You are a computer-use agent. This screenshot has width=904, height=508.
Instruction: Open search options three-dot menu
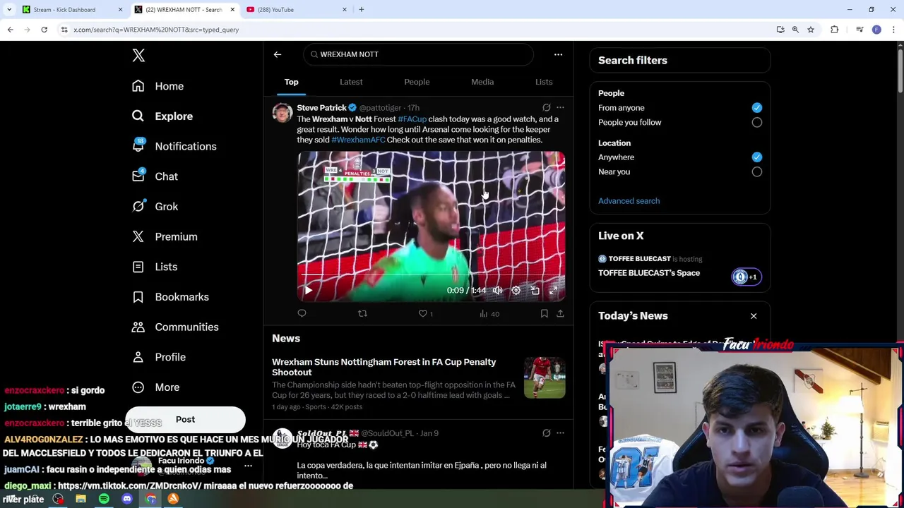(x=558, y=54)
